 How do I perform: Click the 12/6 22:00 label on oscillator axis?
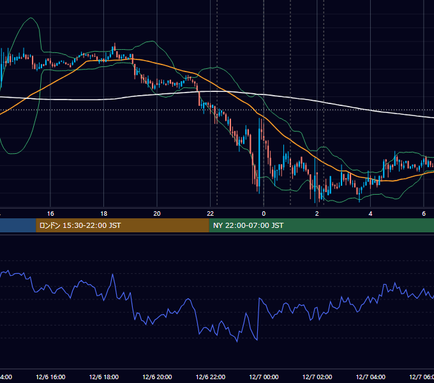[211, 377]
